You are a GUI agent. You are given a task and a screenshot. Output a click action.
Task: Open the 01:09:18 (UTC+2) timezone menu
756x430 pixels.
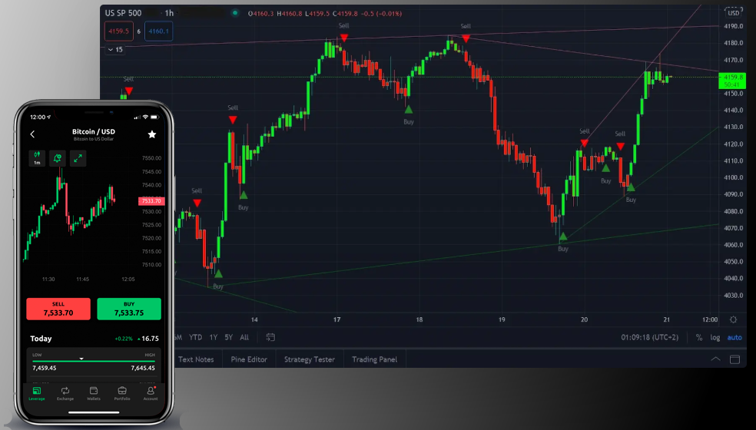(649, 337)
